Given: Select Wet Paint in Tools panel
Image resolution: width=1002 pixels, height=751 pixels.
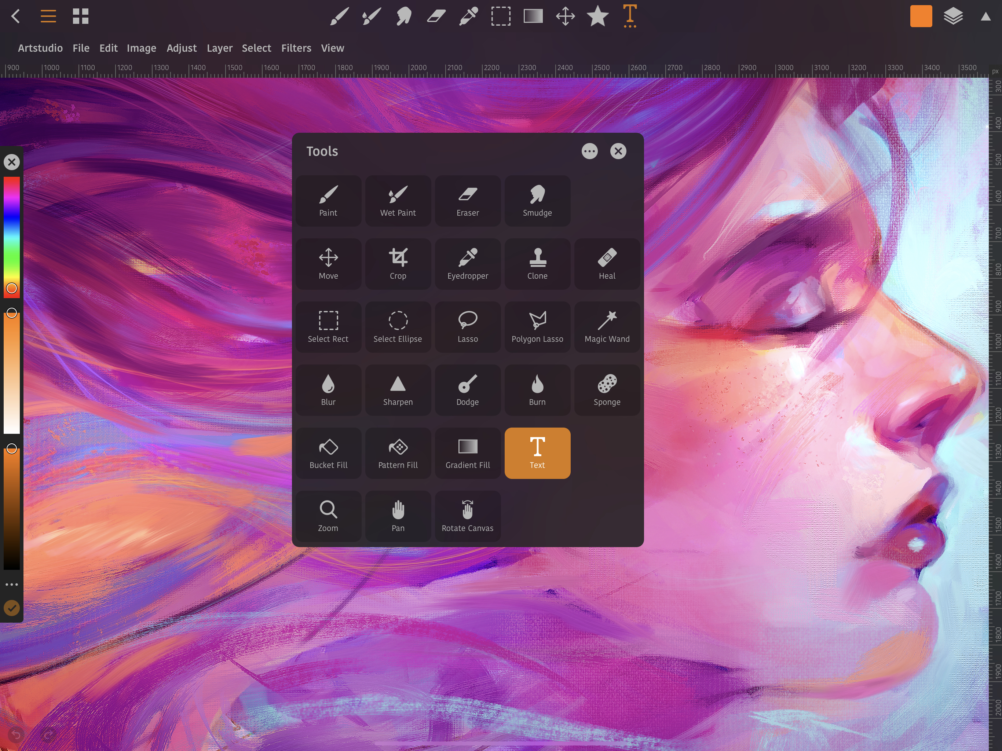Looking at the screenshot, I should [x=398, y=201].
